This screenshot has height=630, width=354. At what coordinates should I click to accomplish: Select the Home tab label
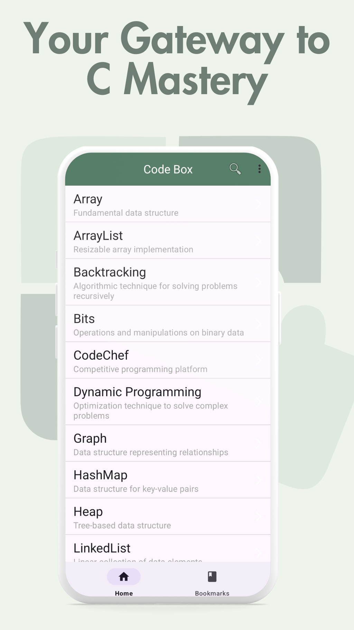coord(124,593)
